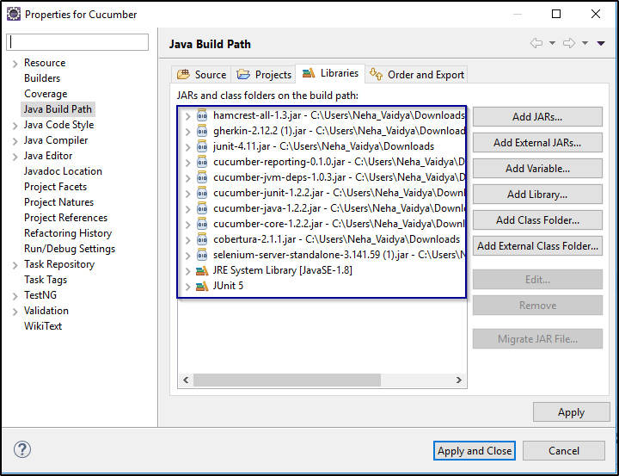Go back using the left arrow icon

click(x=536, y=43)
